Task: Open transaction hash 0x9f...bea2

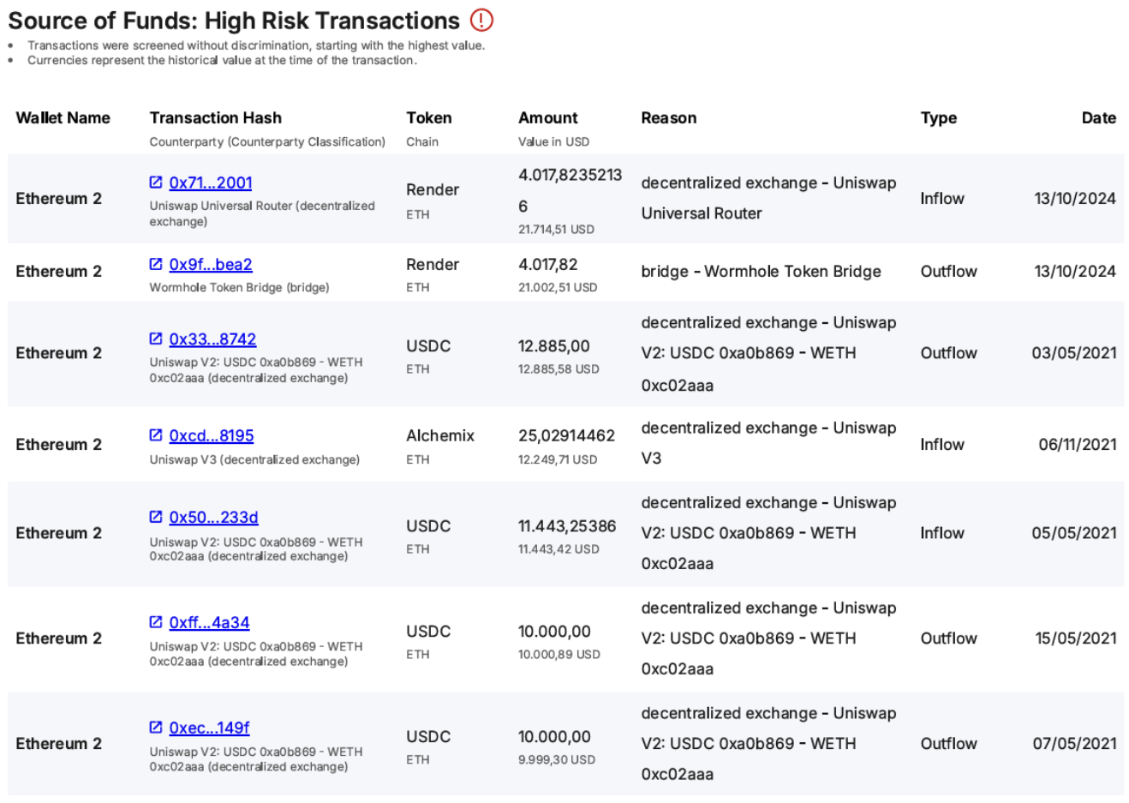Action: [211, 265]
